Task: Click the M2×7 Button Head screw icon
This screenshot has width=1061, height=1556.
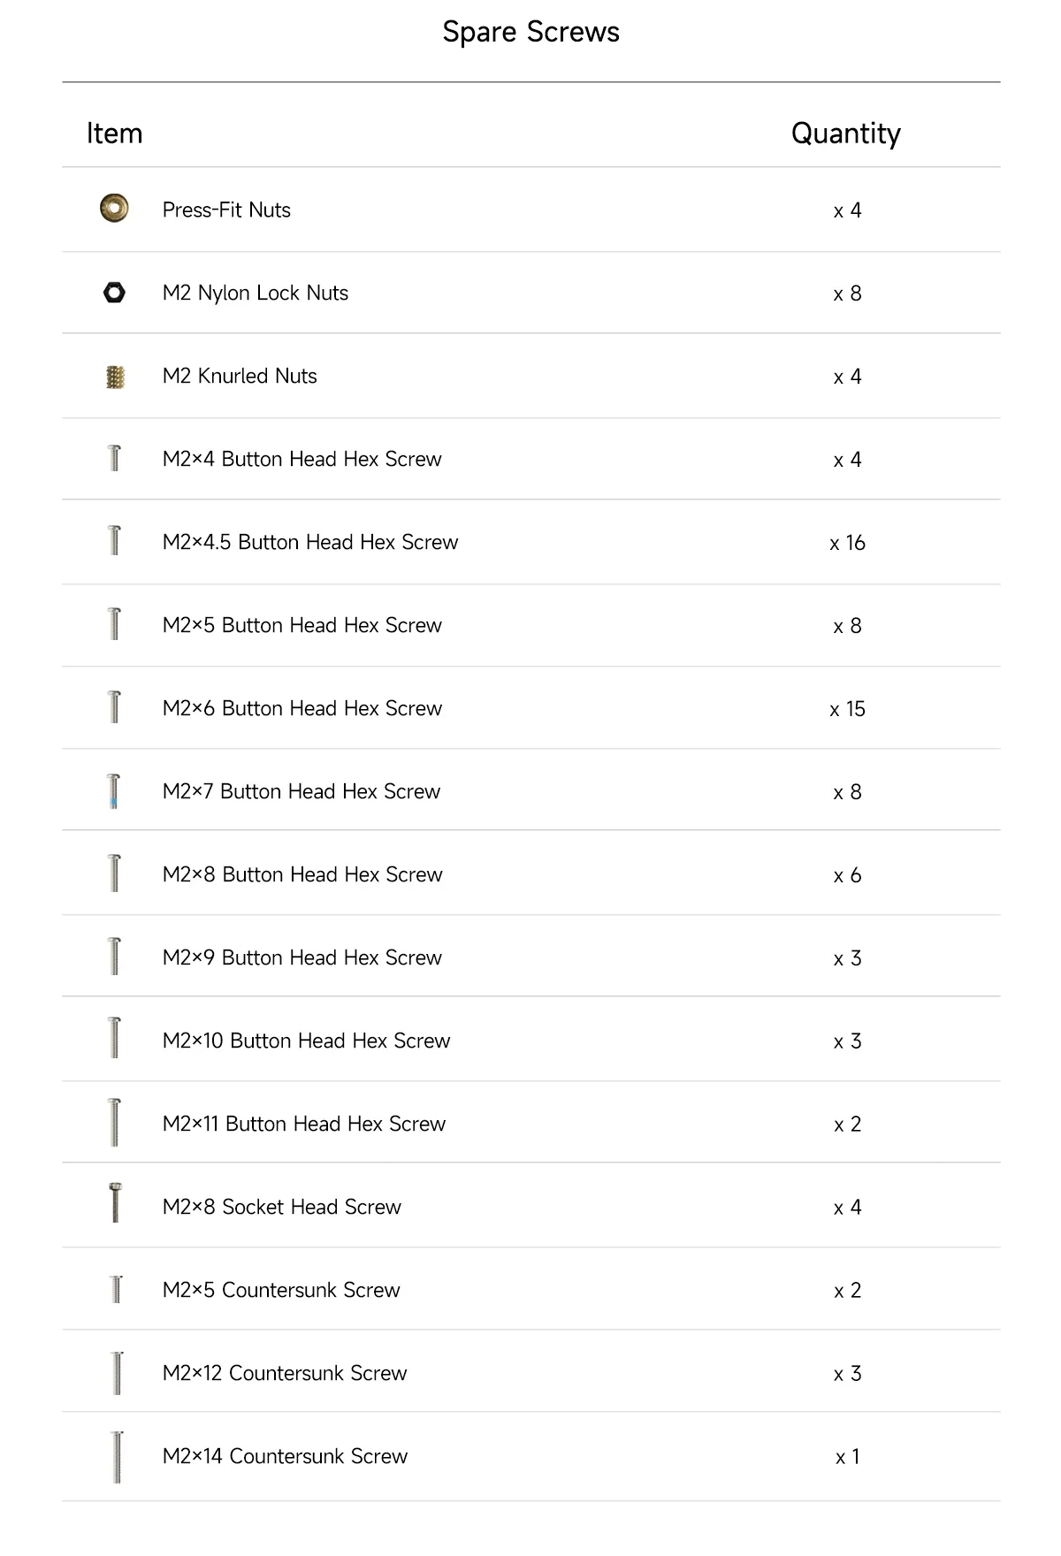Action: click(x=114, y=791)
